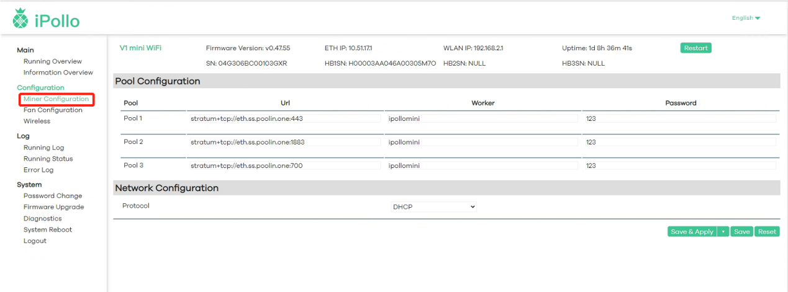Open Running Overview in the sidebar
This screenshot has height=292, width=788.
[52, 61]
